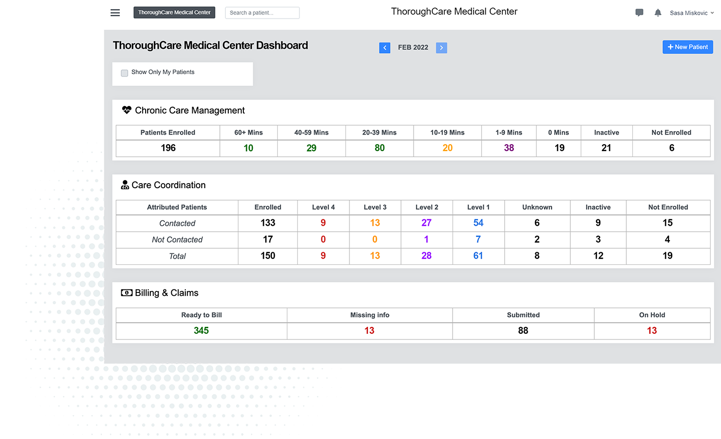Enable Show Only My Patients checkbox
This screenshot has width=721, height=439.
(x=125, y=73)
